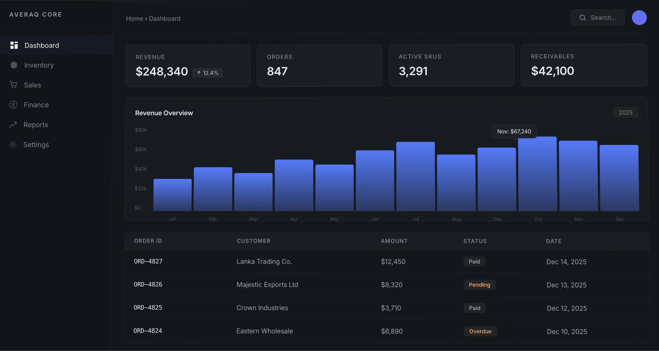Click the Paid badge for ORD-4827
659x351 pixels.
pos(474,261)
